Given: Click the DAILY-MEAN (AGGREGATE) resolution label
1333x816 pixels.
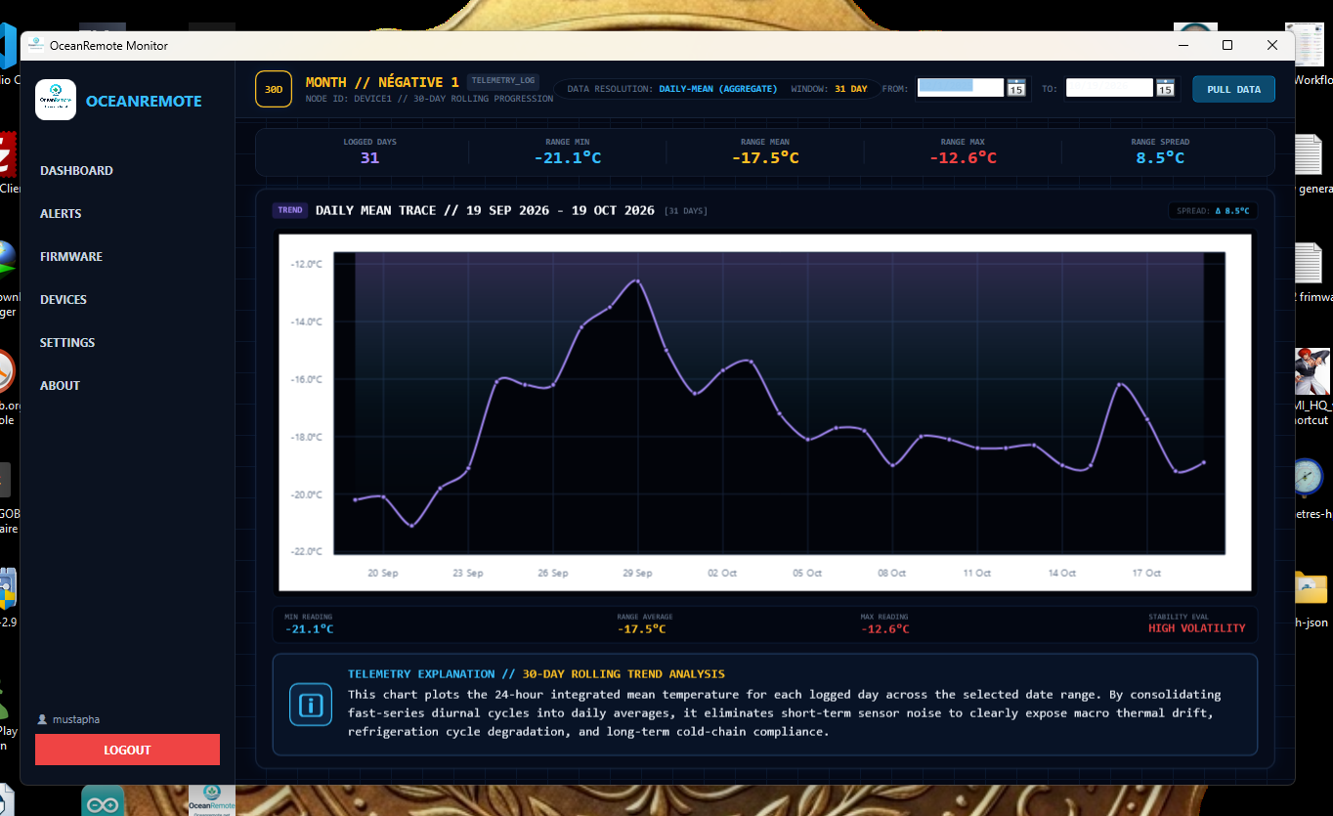Looking at the screenshot, I should (x=718, y=89).
